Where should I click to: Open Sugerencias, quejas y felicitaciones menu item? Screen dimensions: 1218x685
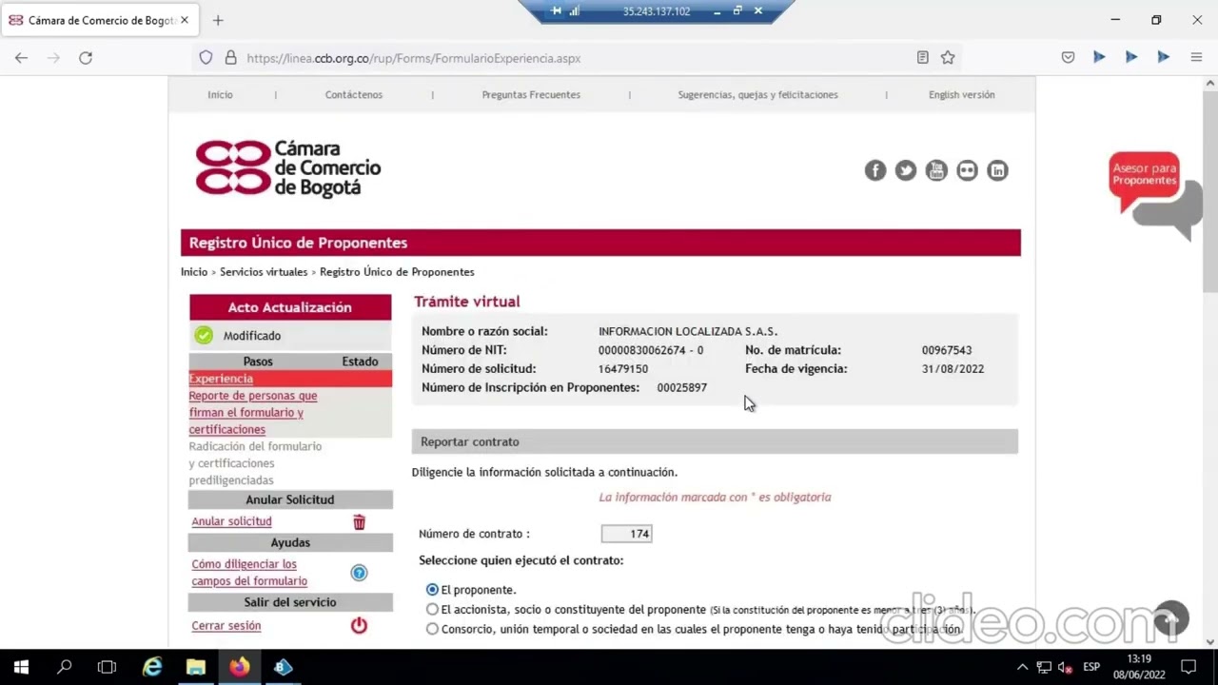pos(757,94)
